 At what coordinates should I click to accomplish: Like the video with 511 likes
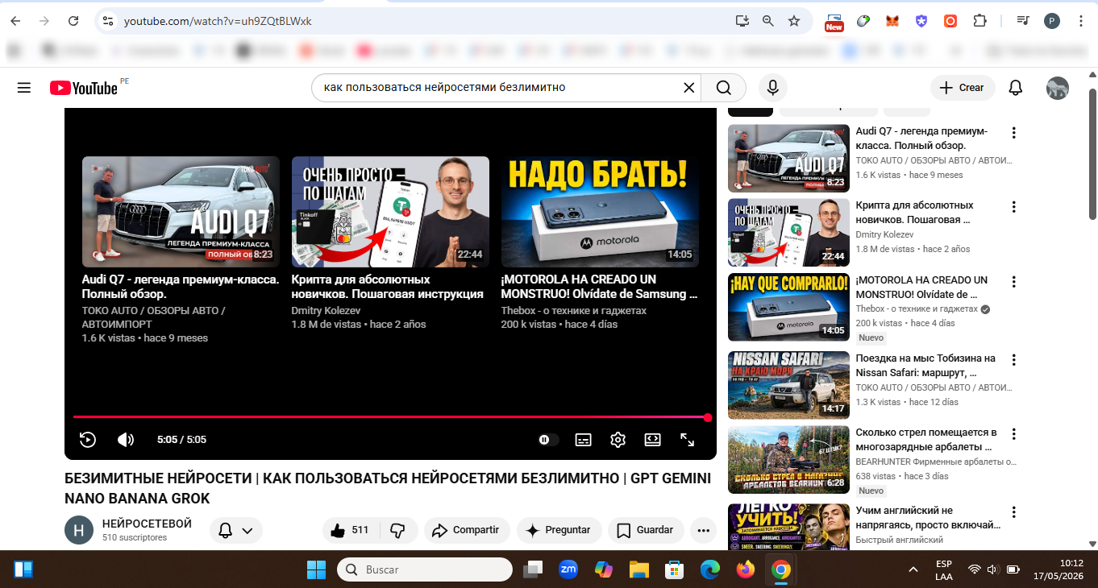pos(350,530)
